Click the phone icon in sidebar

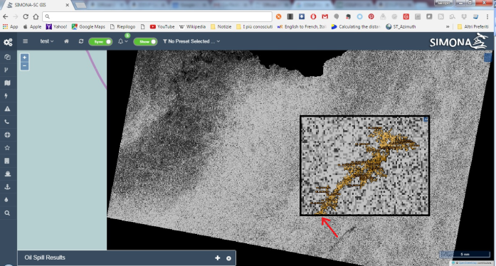[7, 122]
